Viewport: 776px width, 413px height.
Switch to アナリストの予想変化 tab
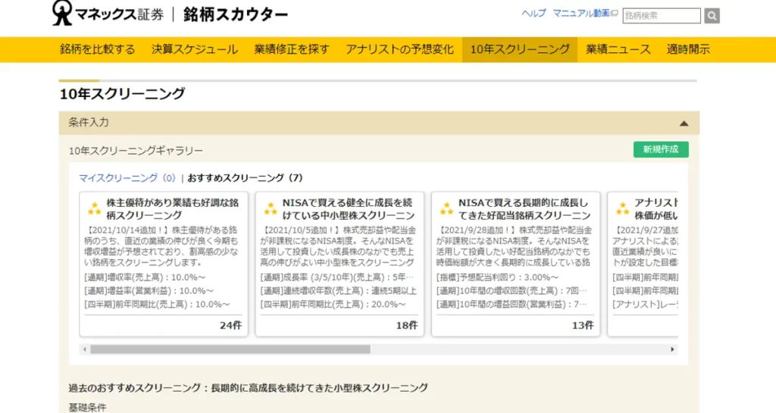[x=399, y=49]
